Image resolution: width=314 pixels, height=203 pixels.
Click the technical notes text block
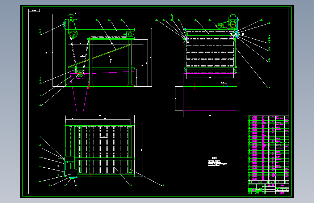[x=217, y=161]
